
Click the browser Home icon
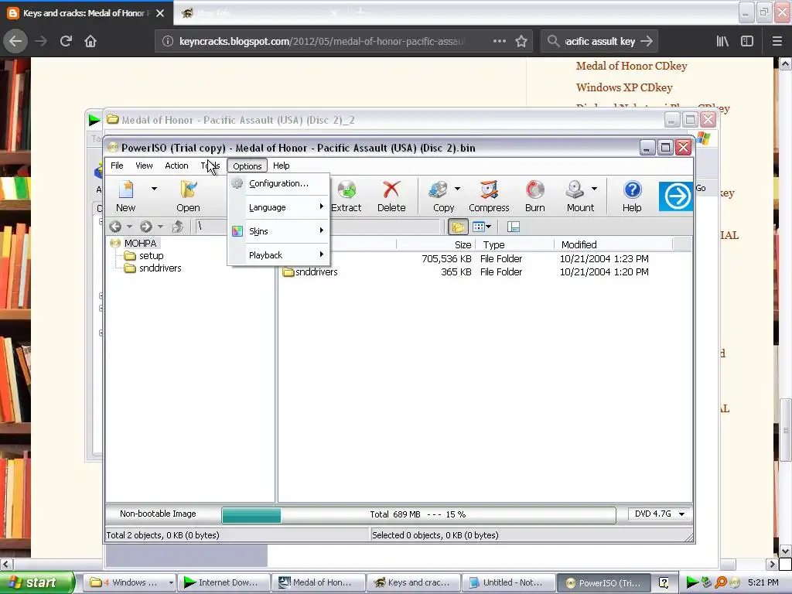tap(90, 41)
